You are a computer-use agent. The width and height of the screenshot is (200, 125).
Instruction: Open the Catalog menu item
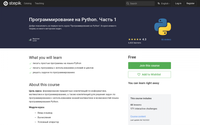[x=28, y=3]
